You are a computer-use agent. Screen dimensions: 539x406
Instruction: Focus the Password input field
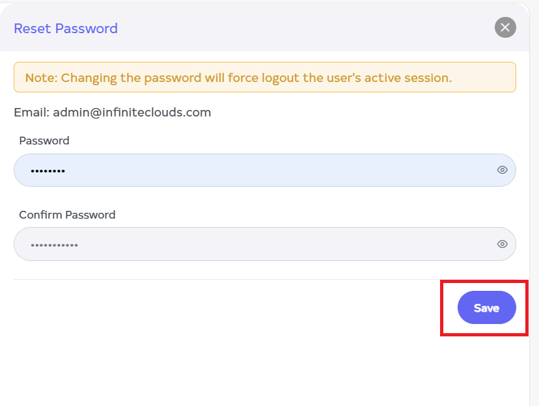tap(260, 170)
